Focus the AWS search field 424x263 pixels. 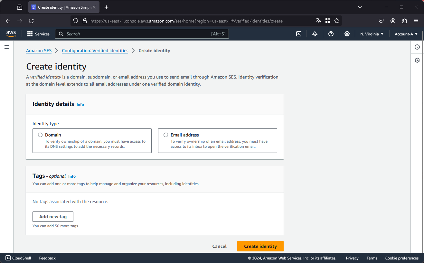tap(142, 34)
